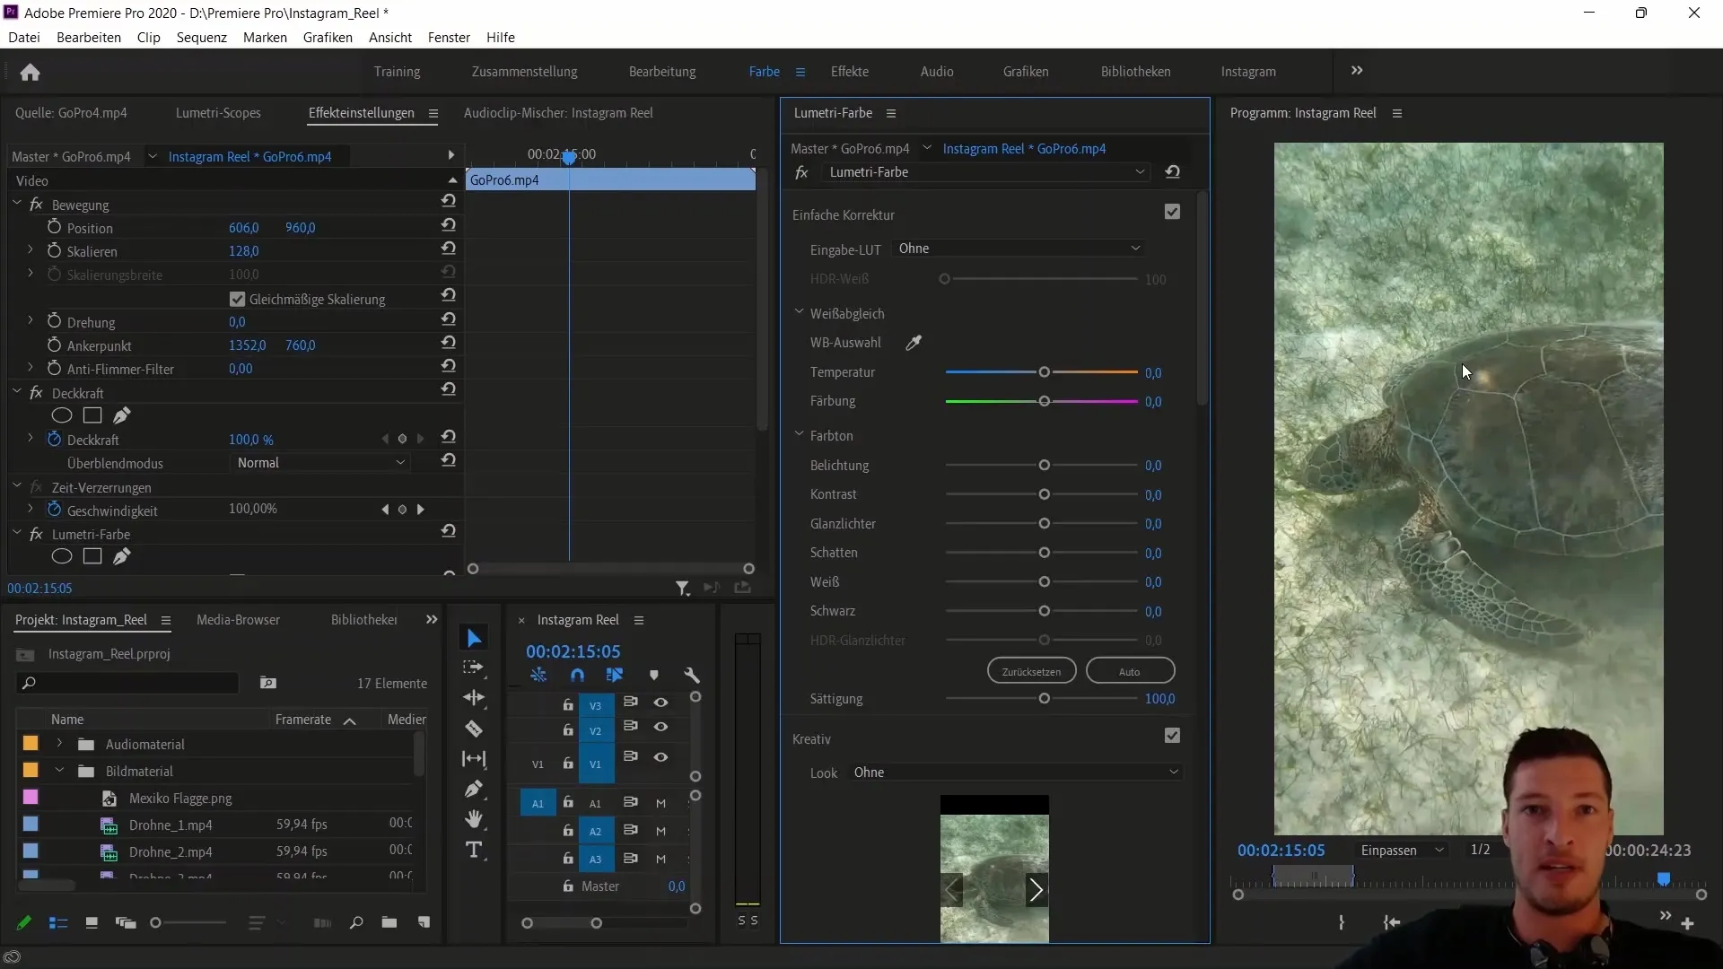This screenshot has height=969, width=1723.
Task: Open the Find search icon in project panel
Action: tap(356, 922)
